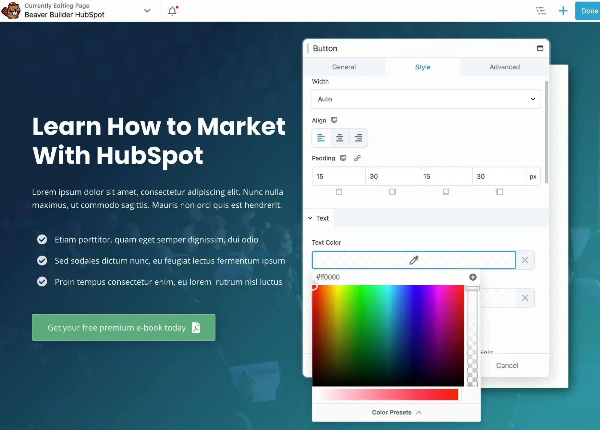Switch to the General tab
This screenshot has height=430, width=600.
tap(344, 66)
